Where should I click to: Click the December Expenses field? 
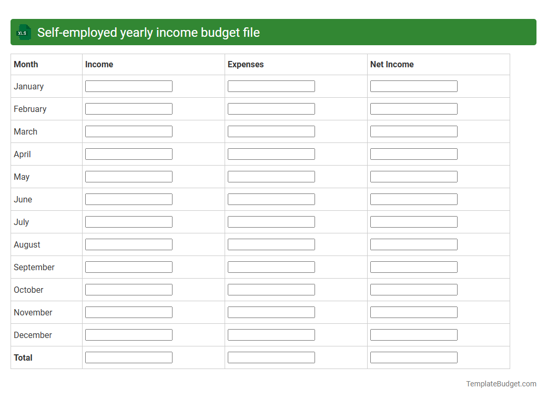tap(271, 334)
